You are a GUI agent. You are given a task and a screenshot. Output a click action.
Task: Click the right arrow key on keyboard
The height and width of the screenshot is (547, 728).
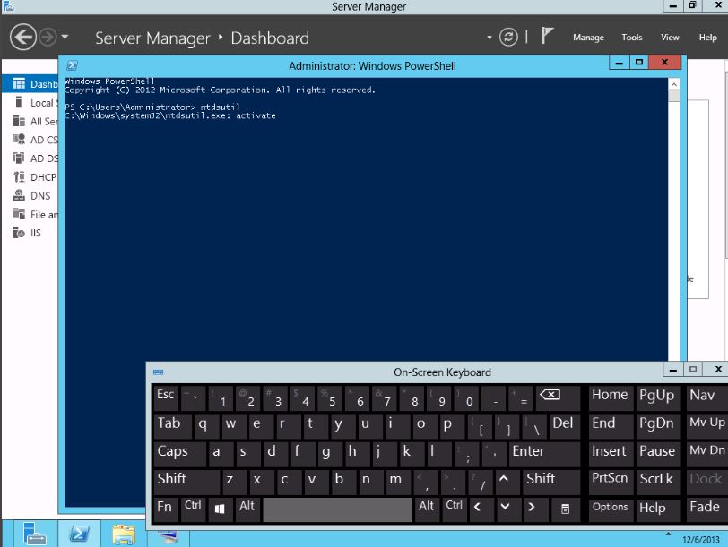click(x=536, y=509)
